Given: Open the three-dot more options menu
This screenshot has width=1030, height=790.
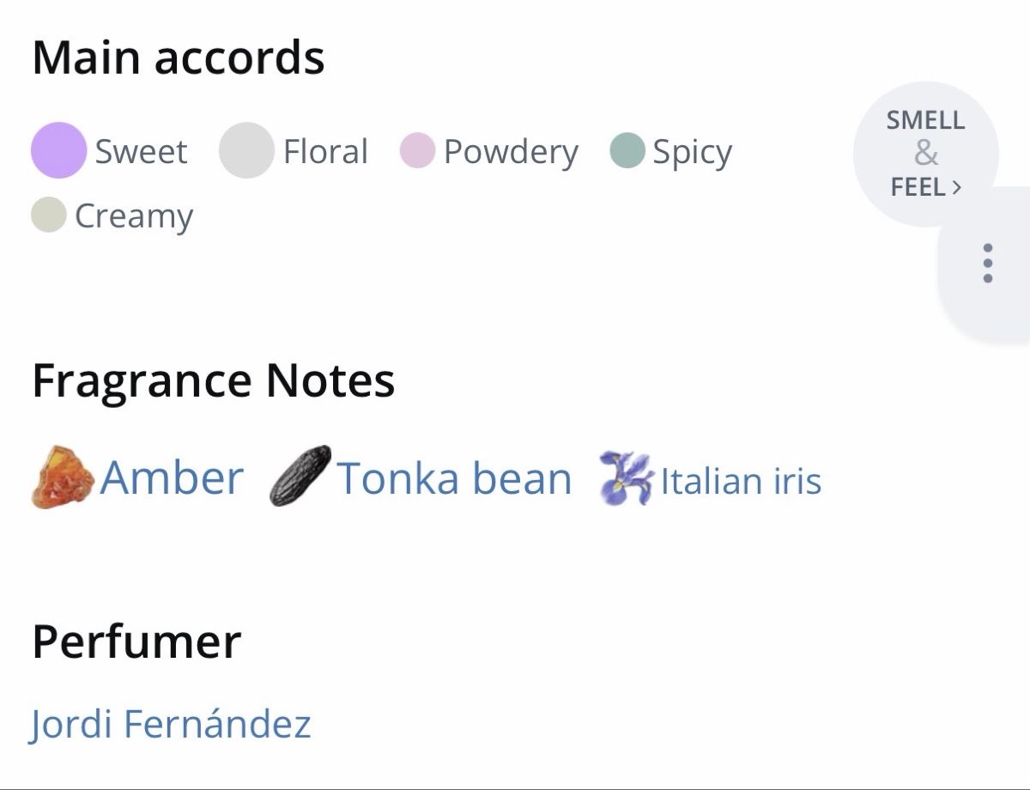Looking at the screenshot, I should (988, 264).
